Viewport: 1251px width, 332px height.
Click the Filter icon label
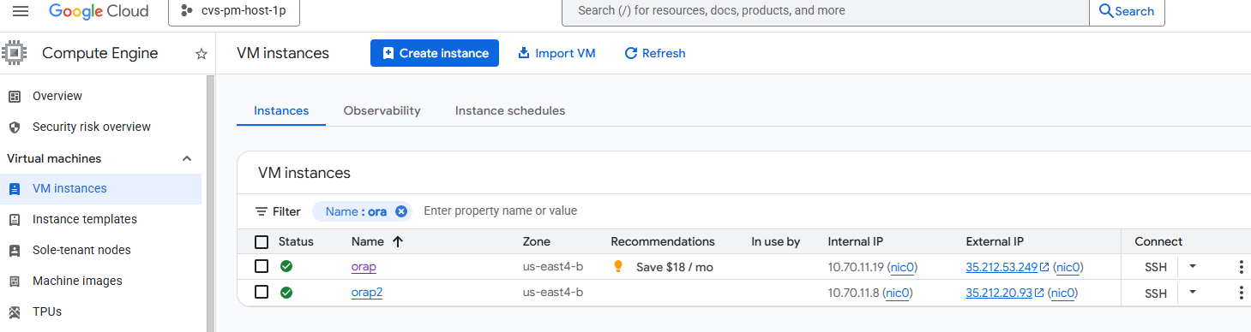click(278, 211)
